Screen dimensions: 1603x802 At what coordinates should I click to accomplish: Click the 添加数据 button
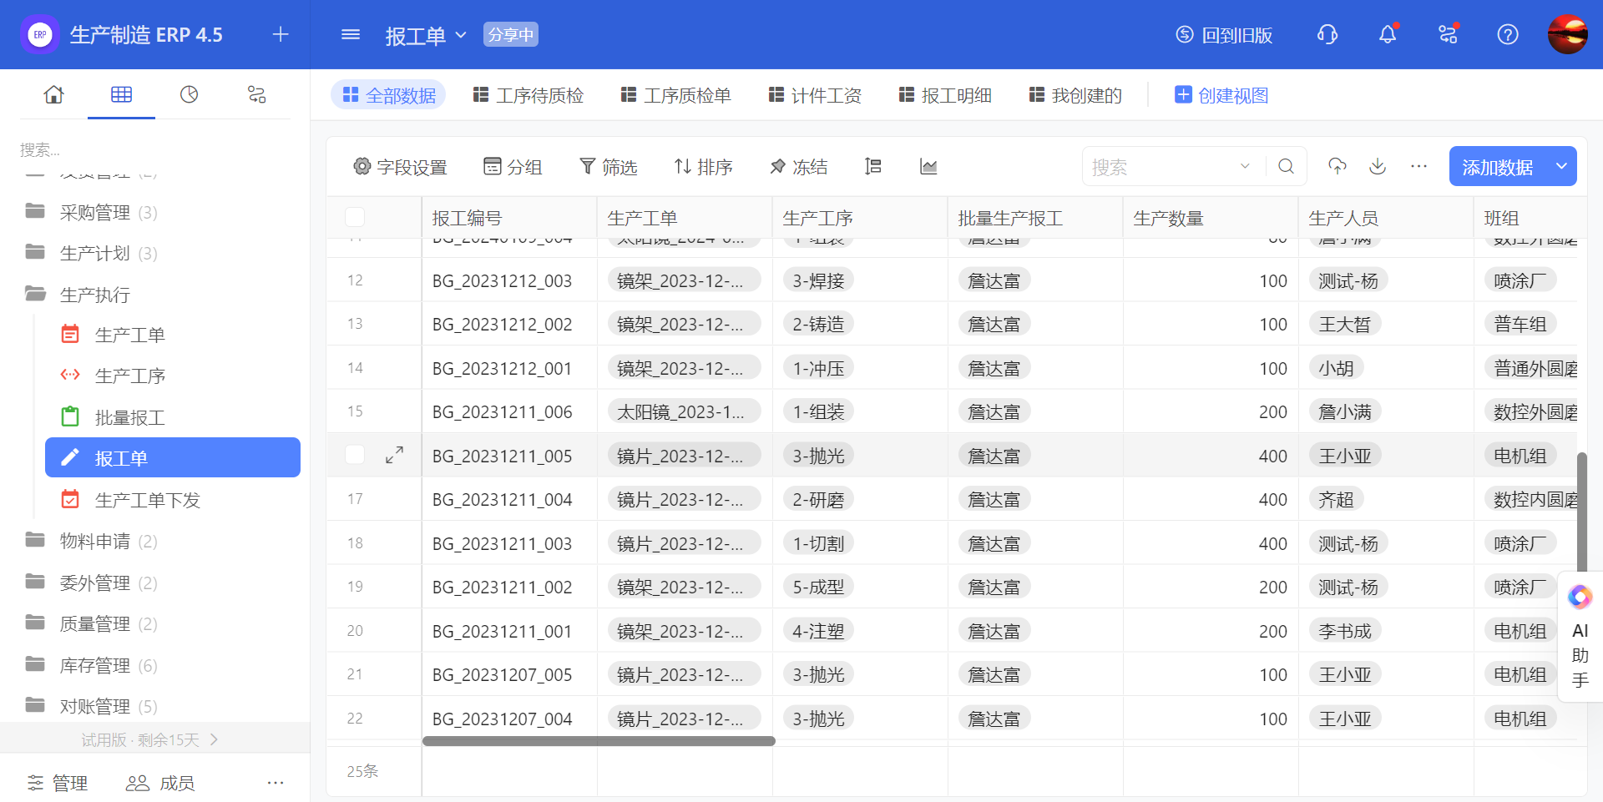pyautogui.click(x=1497, y=167)
